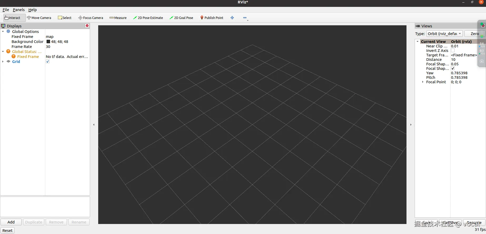486x234 pixels.
Task: Click the Near Clip value '0.01'
Action: (x=455, y=46)
